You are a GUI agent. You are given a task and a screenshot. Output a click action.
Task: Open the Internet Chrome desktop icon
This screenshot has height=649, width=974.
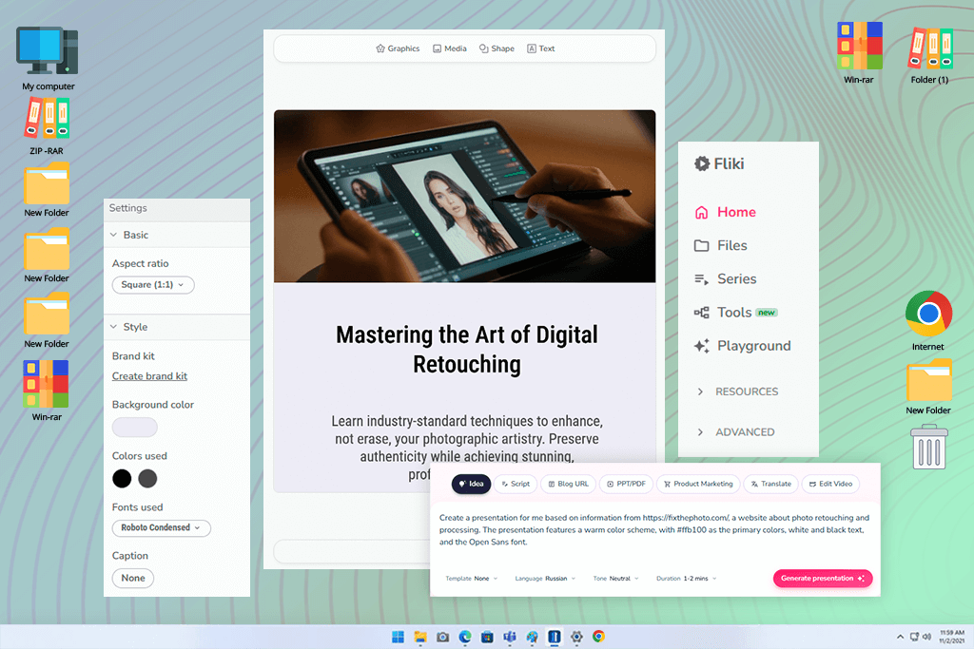[928, 320]
